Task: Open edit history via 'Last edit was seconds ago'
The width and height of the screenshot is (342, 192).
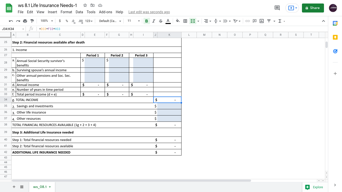Action: click(x=149, y=12)
